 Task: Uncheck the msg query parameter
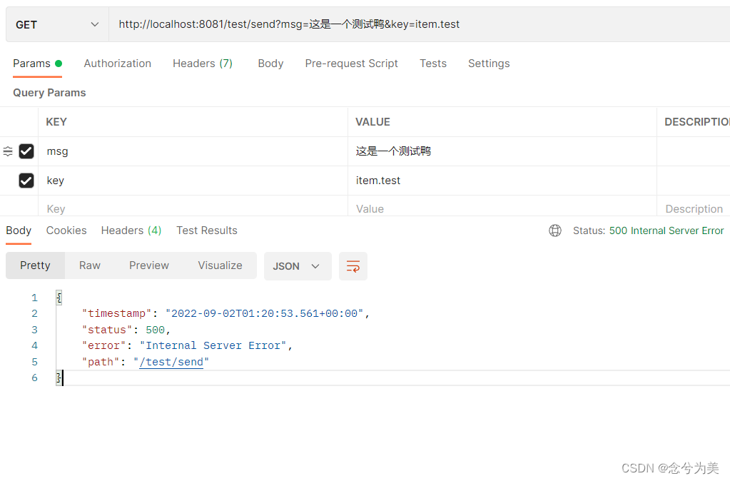(x=26, y=151)
